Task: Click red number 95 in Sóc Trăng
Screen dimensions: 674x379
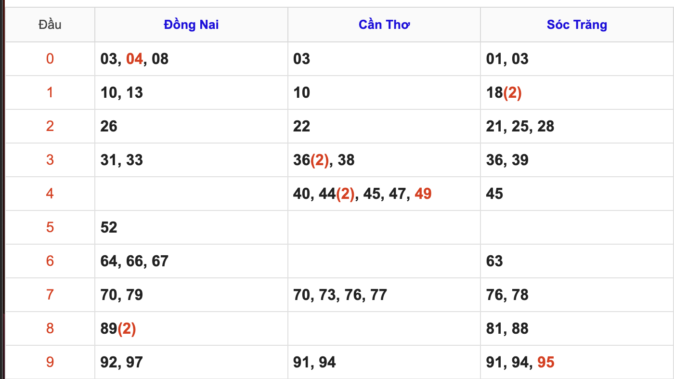Action: pos(545,362)
